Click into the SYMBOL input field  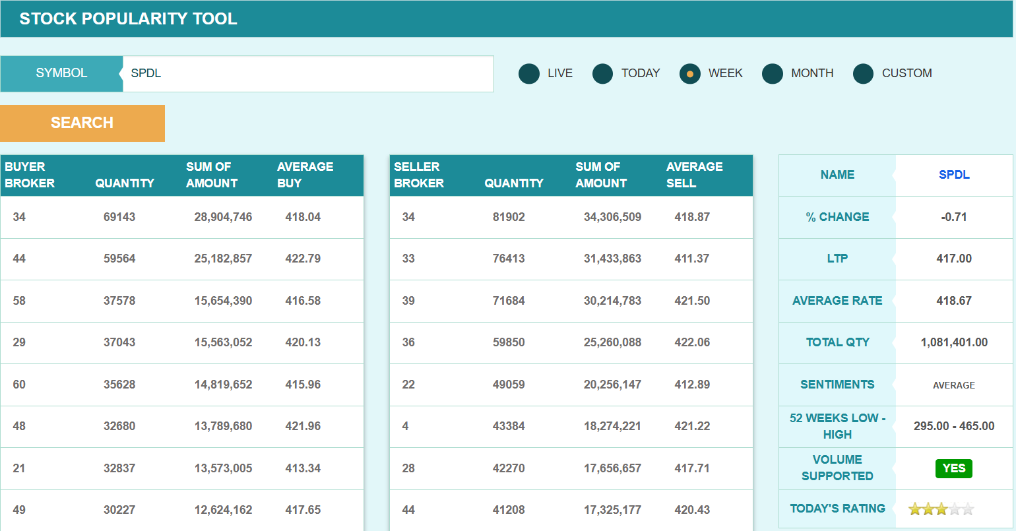[307, 74]
